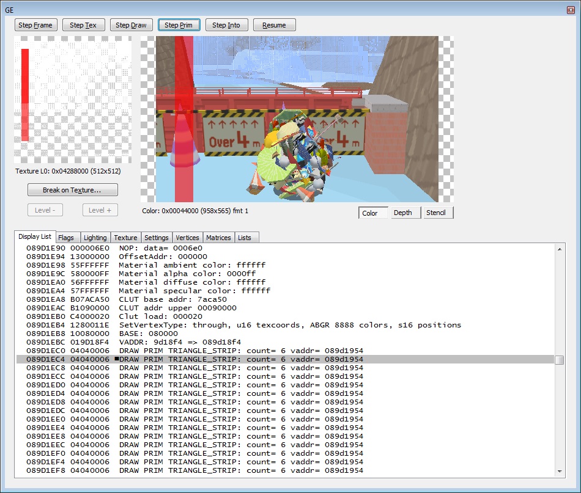Click the texture preview thumbnail
The height and width of the screenshot is (493, 581).
(72, 100)
